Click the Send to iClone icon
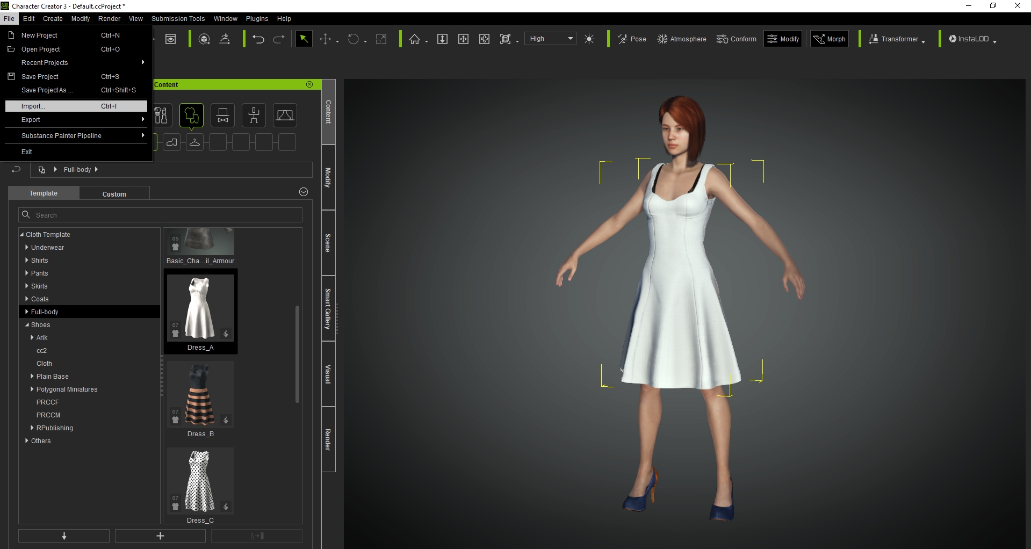Screen dimensions: 1031x549 204,39
